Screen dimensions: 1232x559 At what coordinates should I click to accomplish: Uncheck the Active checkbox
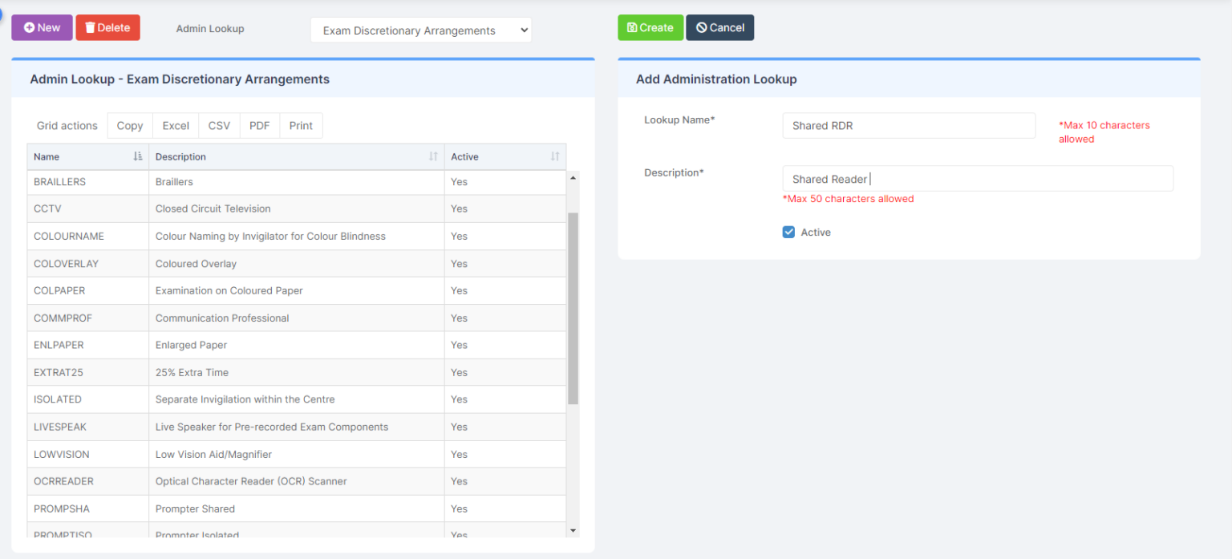point(788,232)
